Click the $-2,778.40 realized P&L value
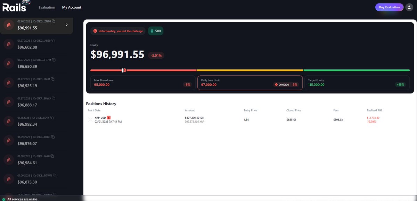 tap(373, 118)
